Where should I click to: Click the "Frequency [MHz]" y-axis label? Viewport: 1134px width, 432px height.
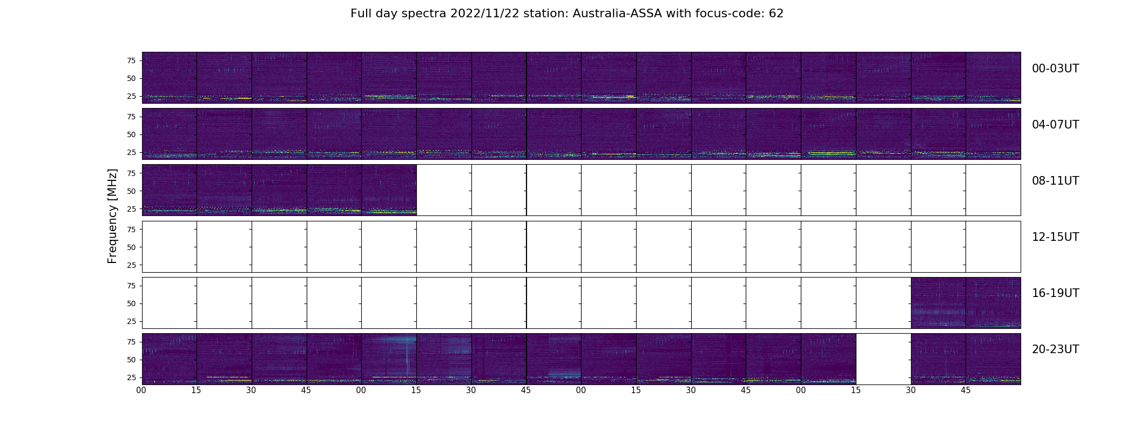click(x=112, y=216)
